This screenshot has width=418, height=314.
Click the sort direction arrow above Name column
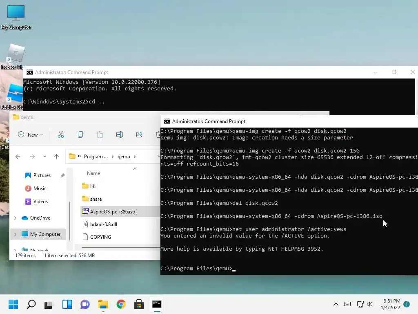(x=135, y=169)
